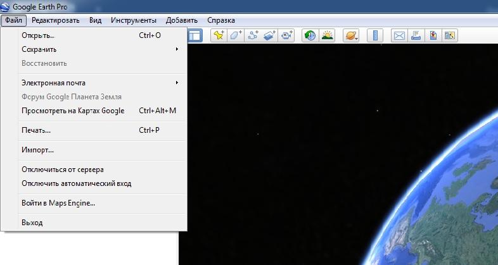Click View in Google Maps toolbar icon

(x=433, y=35)
